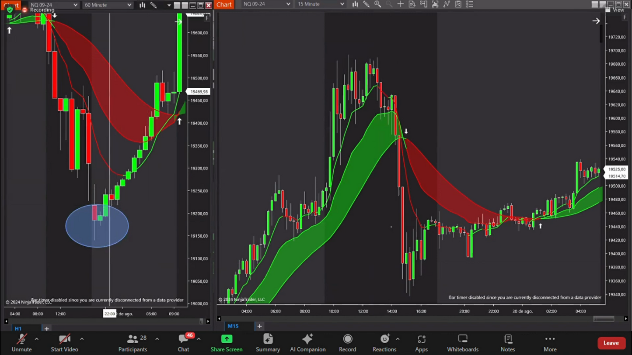Click the 19525,00 price marker on M15 axis

617,169
